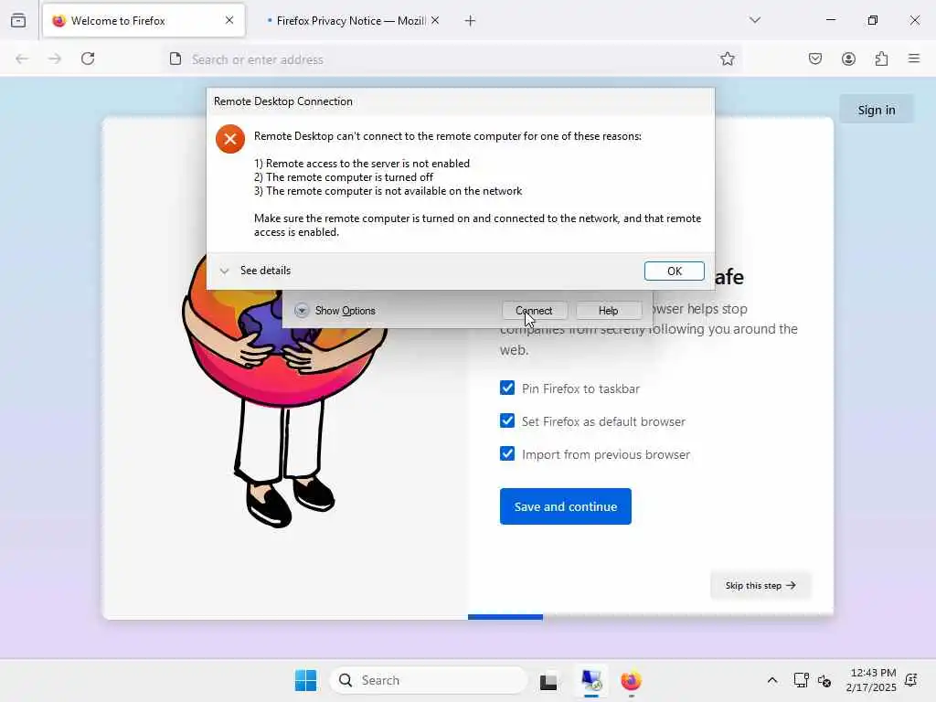Click the network status tray icon
This screenshot has height=702, width=936.
coord(801,680)
